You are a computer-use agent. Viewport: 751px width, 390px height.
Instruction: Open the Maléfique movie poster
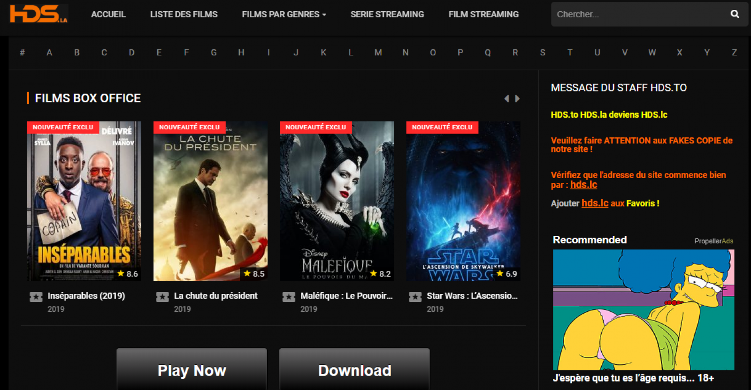click(337, 202)
